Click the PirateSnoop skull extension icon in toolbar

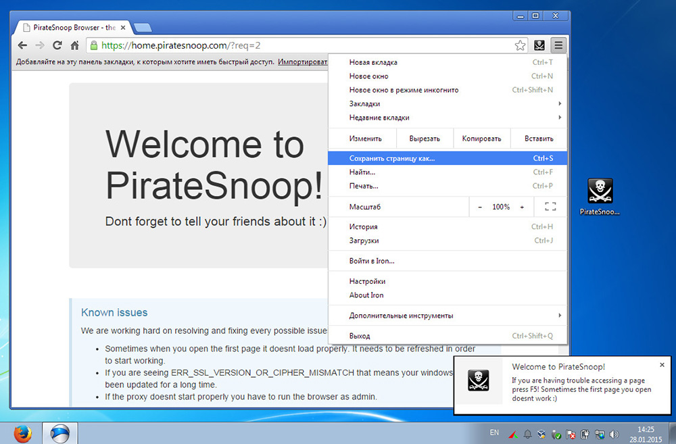click(x=539, y=45)
